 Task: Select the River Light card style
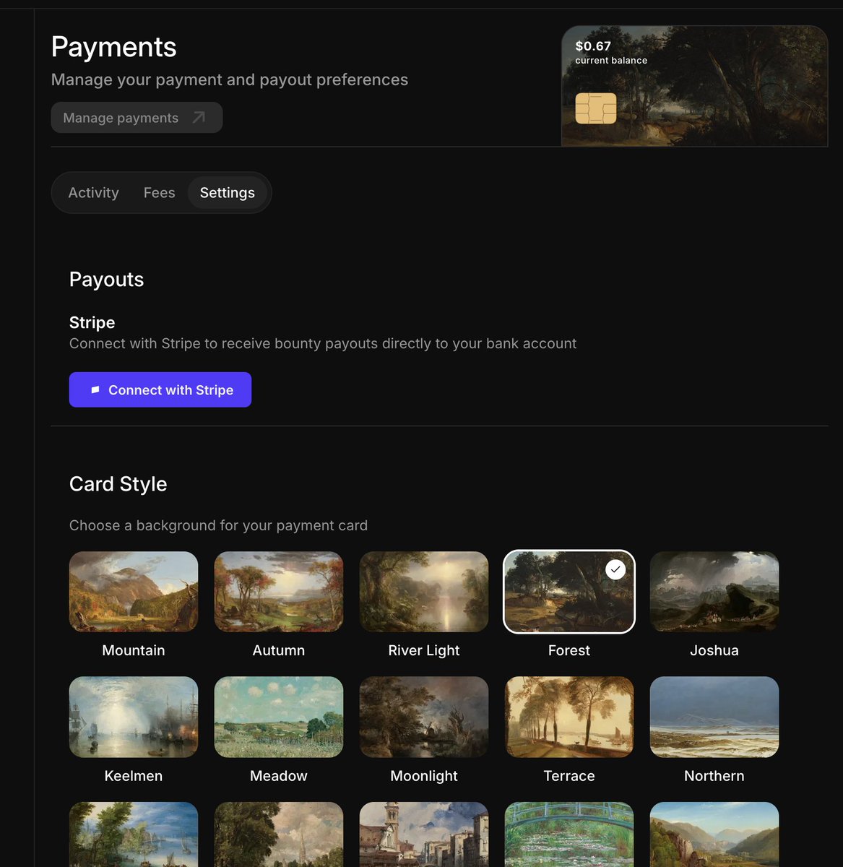coord(424,592)
